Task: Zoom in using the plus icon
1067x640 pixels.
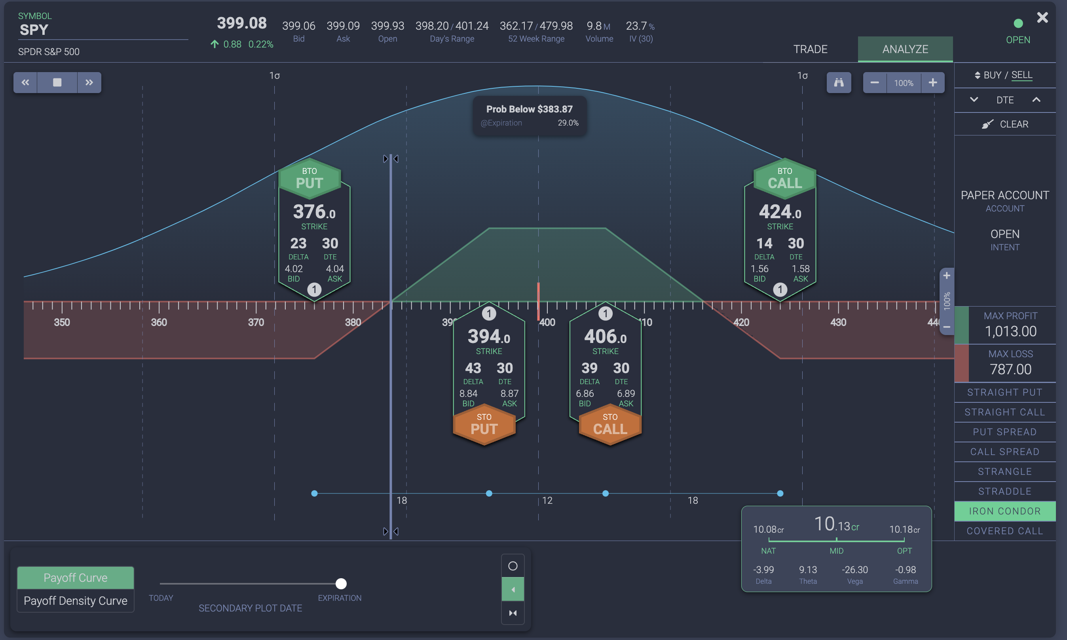Action: tap(932, 82)
